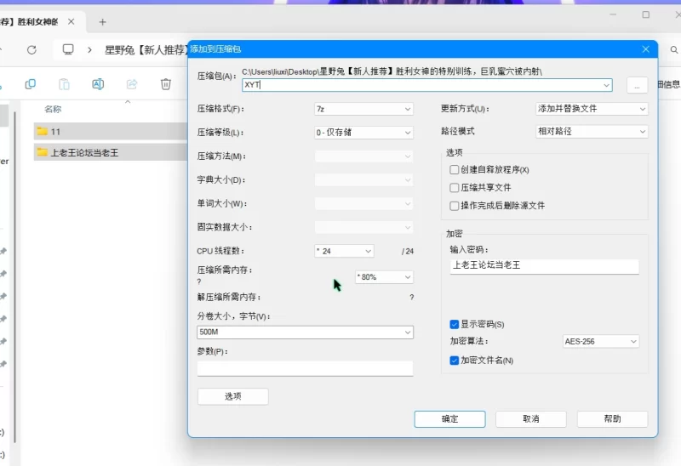
Task: Click the 压缩方法(M) disabled dropdown
Action: point(363,156)
